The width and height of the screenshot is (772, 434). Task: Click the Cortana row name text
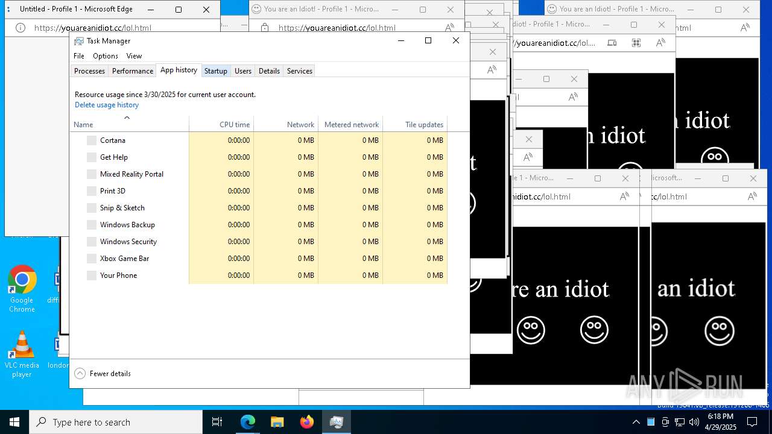[x=113, y=140]
